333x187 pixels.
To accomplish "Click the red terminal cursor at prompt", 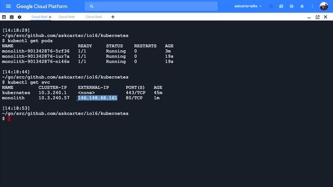I will coord(9,119).
